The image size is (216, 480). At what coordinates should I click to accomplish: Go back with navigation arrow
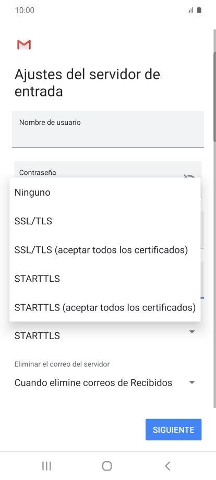(x=167, y=466)
